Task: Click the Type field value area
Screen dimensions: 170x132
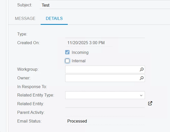Action: coord(105,34)
